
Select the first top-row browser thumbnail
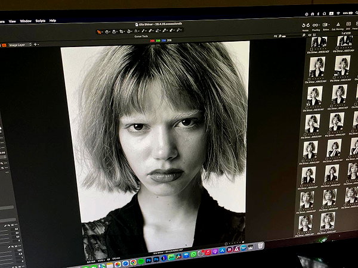(x=319, y=42)
